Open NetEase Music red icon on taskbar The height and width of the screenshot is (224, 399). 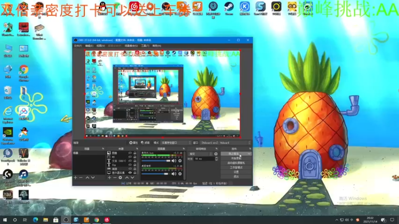tap(107, 220)
